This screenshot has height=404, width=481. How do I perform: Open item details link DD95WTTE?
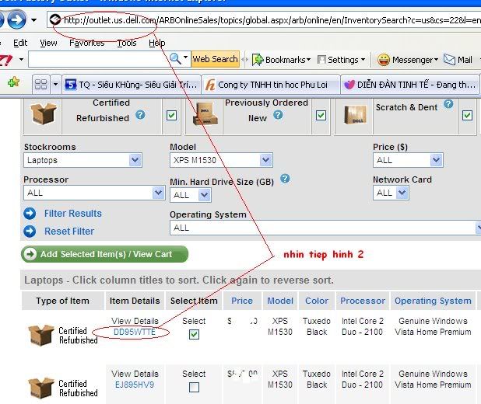135,332
